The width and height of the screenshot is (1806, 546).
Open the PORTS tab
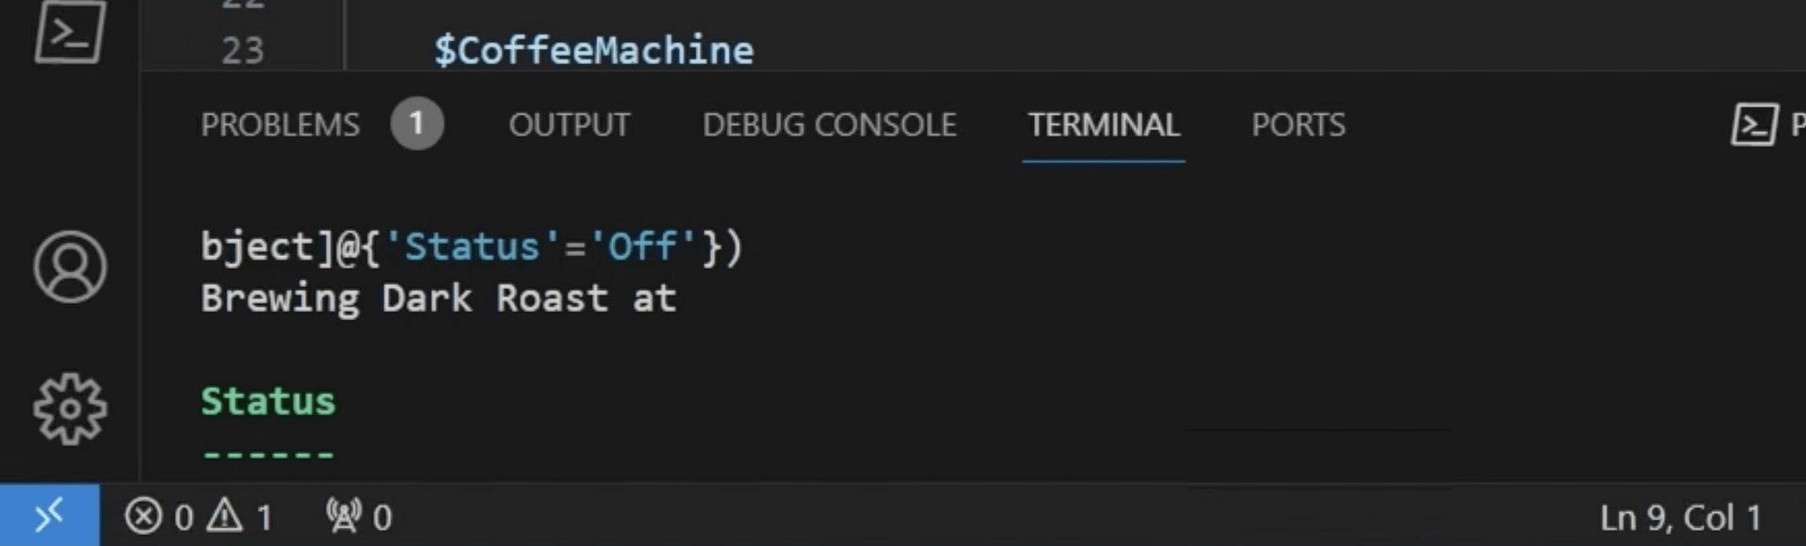(x=1298, y=124)
